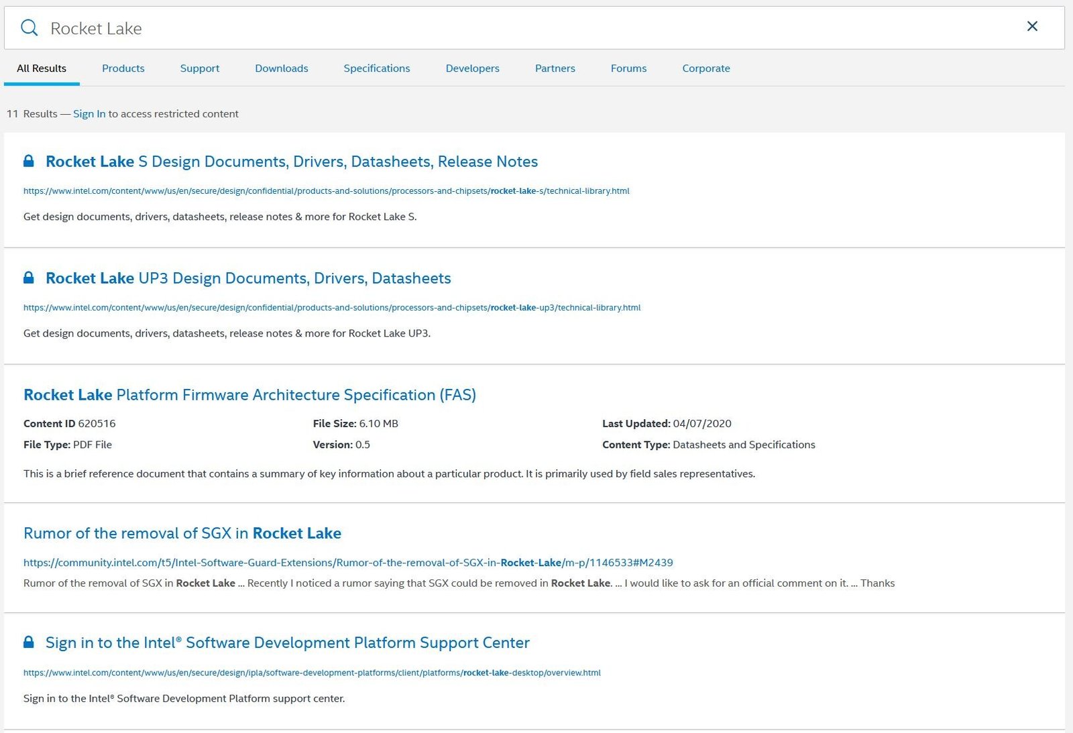The width and height of the screenshot is (1073, 733).
Task: Open the Specifications tab
Action: coord(377,68)
